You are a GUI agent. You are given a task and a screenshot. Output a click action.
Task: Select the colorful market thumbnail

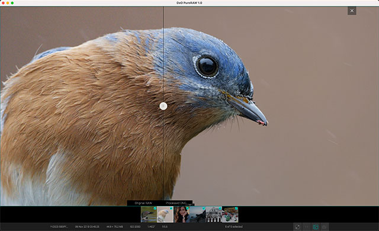pyautogui.click(x=230, y=214)
